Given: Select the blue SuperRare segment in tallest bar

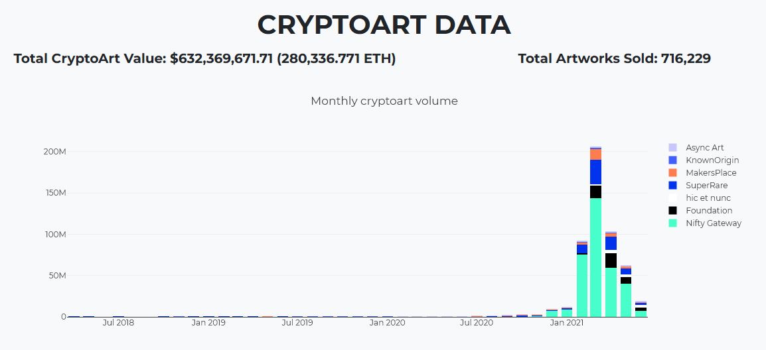Looking at the screenshot, I should (x=595, y=172).
